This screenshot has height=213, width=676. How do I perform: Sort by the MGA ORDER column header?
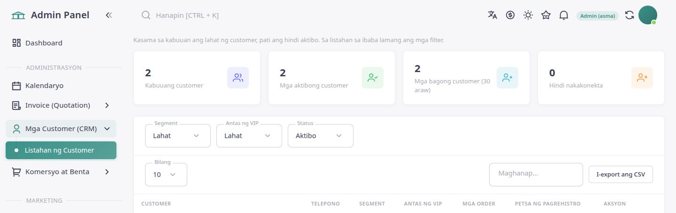479,204
